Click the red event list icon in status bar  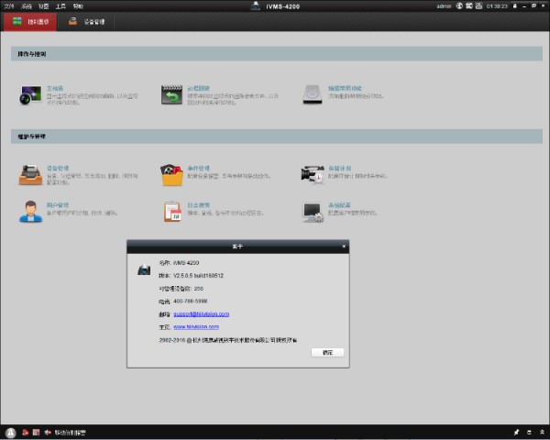coord(36,433)
